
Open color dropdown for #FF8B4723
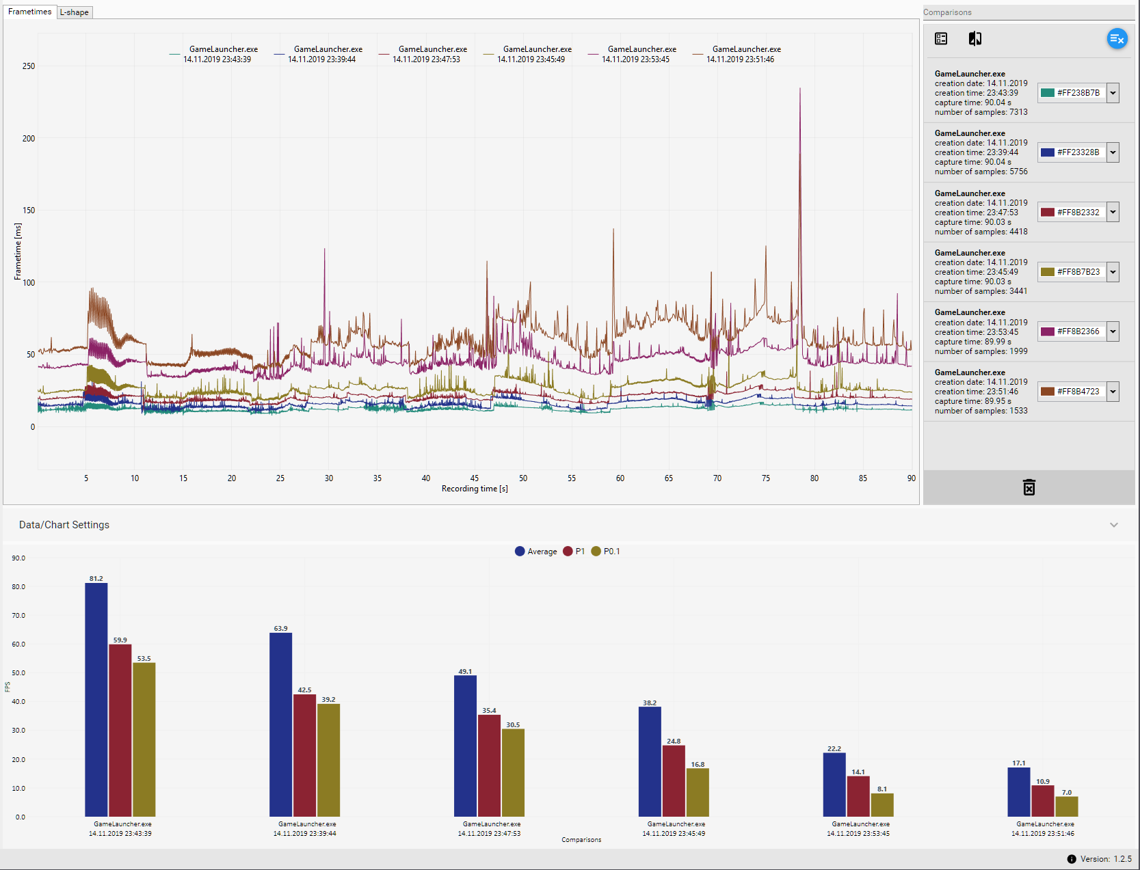click(x=1113, y=392)
